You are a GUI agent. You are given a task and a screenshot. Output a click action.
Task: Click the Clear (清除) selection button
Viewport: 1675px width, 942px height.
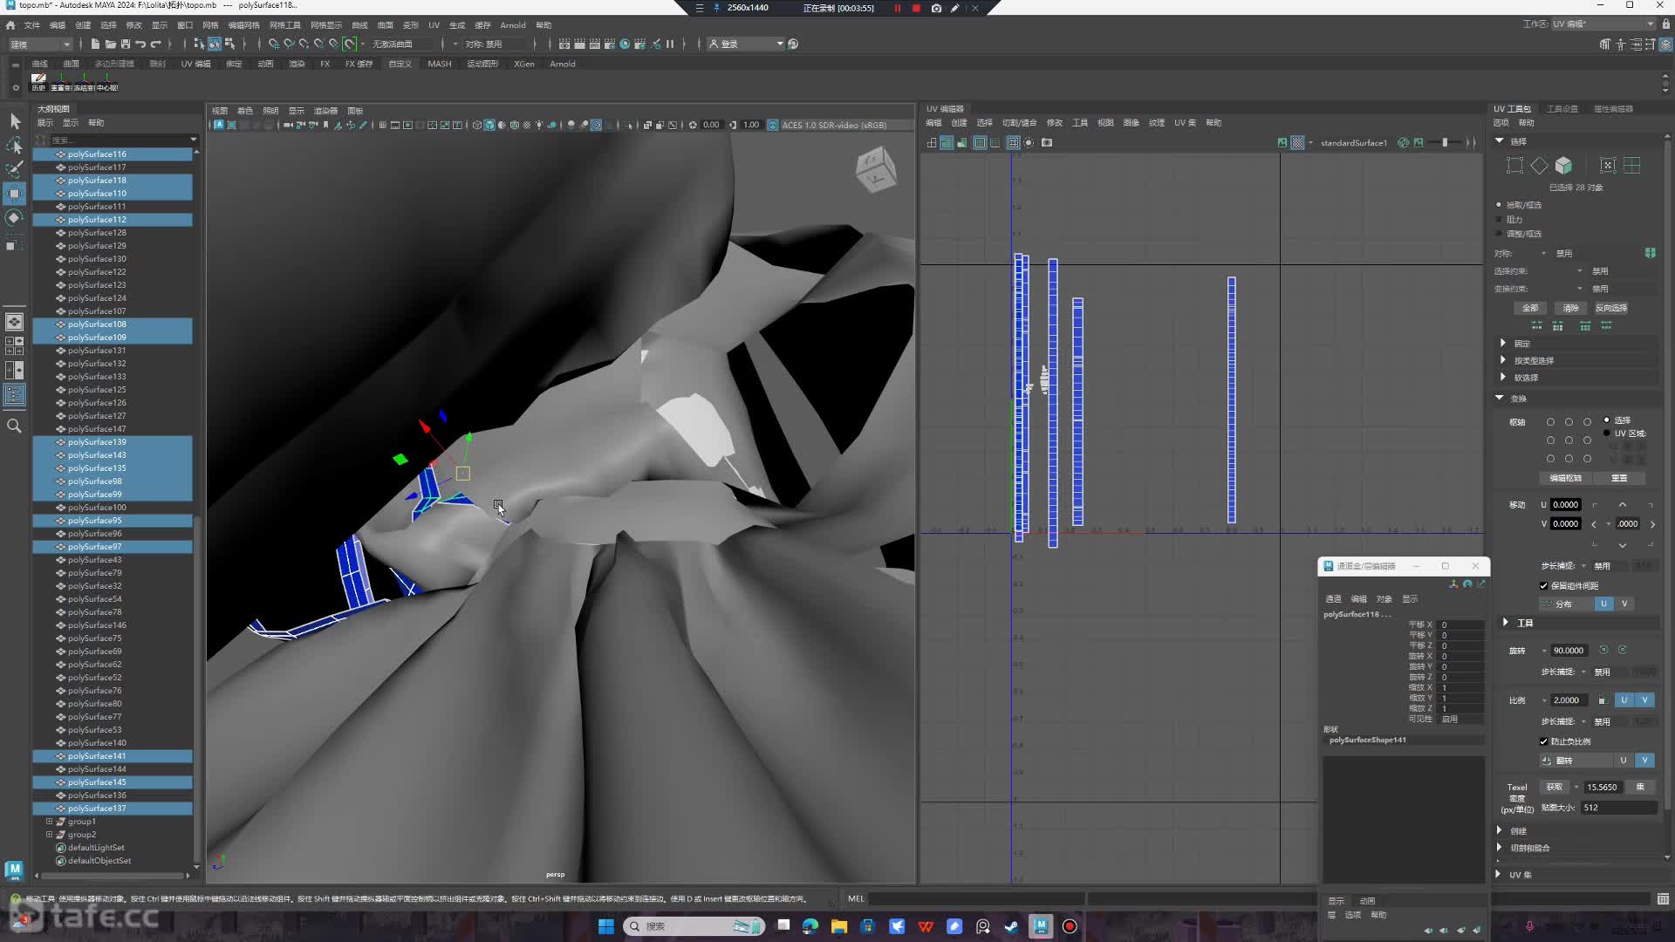[1570, 308]
